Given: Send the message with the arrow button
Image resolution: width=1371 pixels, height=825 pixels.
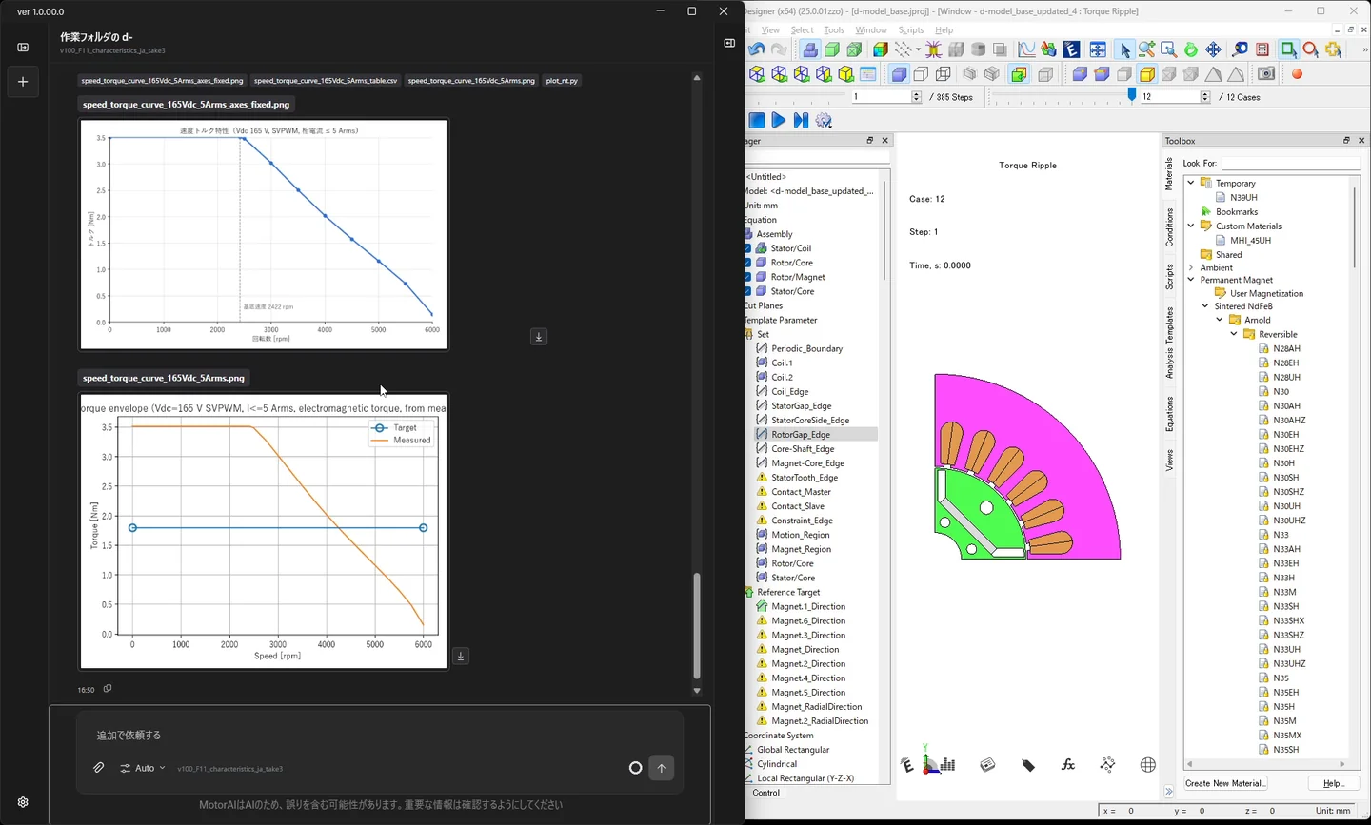Looking at the screenshot, I should (x=662, y=768).
